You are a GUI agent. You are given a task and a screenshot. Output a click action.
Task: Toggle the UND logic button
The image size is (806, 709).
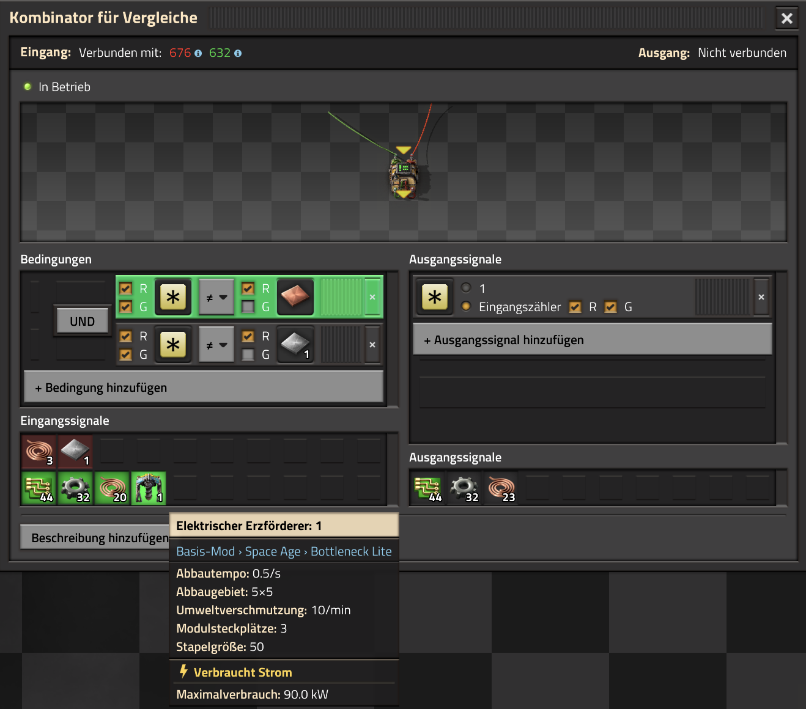(82, 321)
